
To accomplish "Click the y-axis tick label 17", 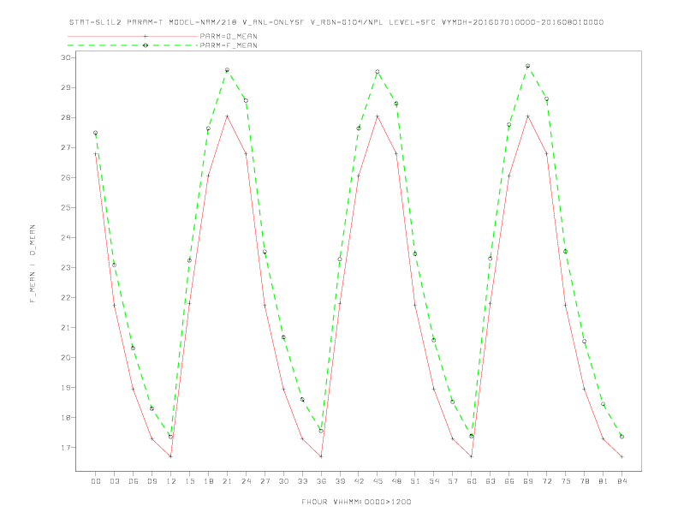I will tap(65, 448).
